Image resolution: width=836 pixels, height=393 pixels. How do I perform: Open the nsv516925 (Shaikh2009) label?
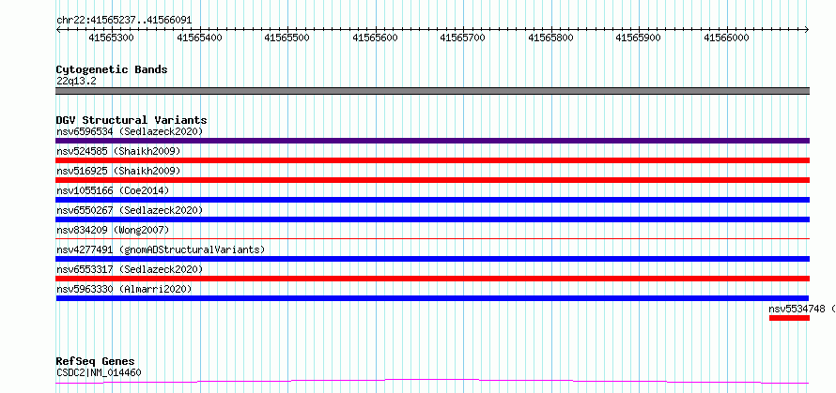[x=118, y=171]
